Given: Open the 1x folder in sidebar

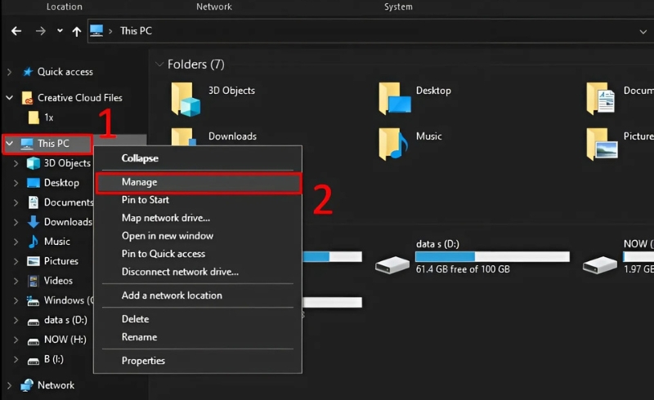Looking at the screenshot, I should (41, 118).
